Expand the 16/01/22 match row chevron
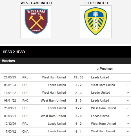 (128, 93)
